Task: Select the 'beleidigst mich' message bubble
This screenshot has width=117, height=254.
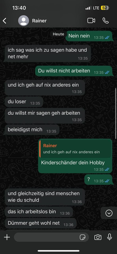Action: tap(32, 130)
